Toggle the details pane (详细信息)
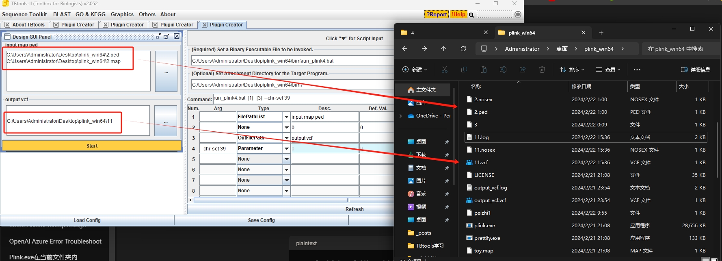The width and height of the screenshot is (722, 261). [x=695, y=70]
